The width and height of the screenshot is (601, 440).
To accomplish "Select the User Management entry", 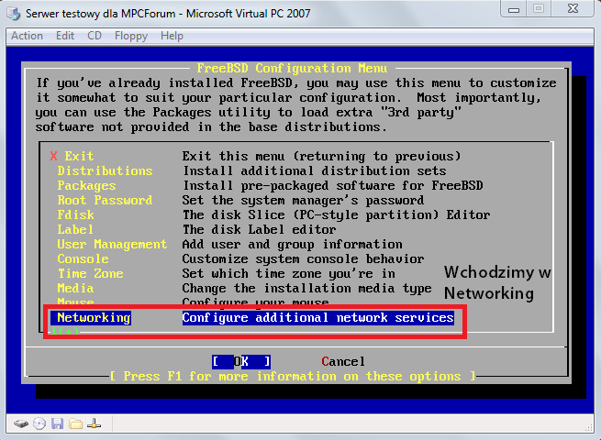I will 112,245.
